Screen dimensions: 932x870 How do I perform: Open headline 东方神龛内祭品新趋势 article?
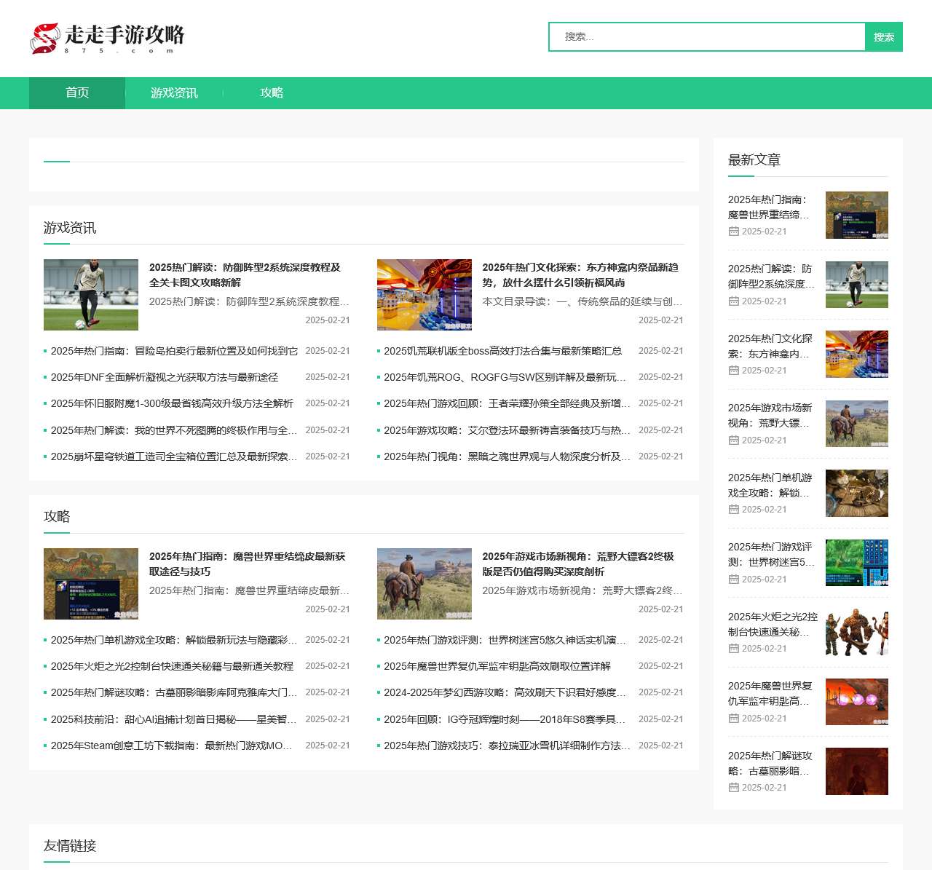click(580, 274)
